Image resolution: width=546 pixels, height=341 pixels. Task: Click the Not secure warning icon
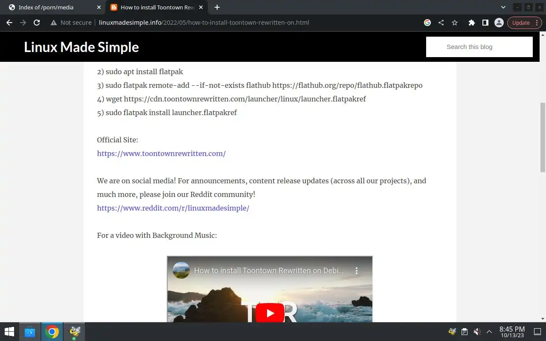point(54,23)
